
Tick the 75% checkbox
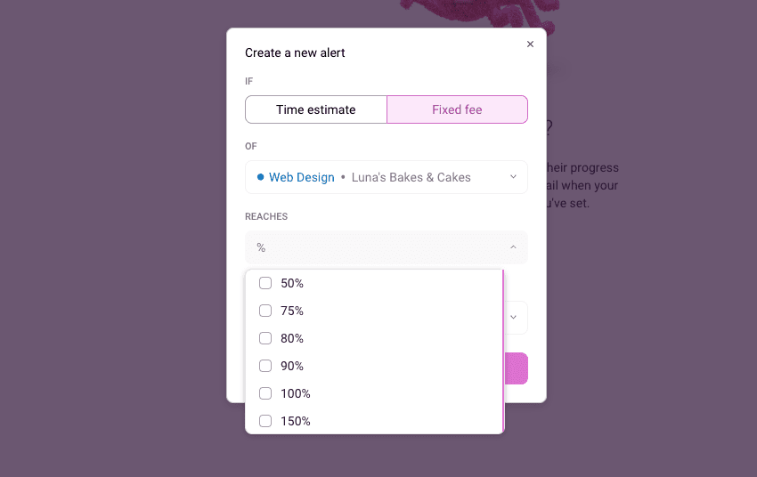point(265,311)
